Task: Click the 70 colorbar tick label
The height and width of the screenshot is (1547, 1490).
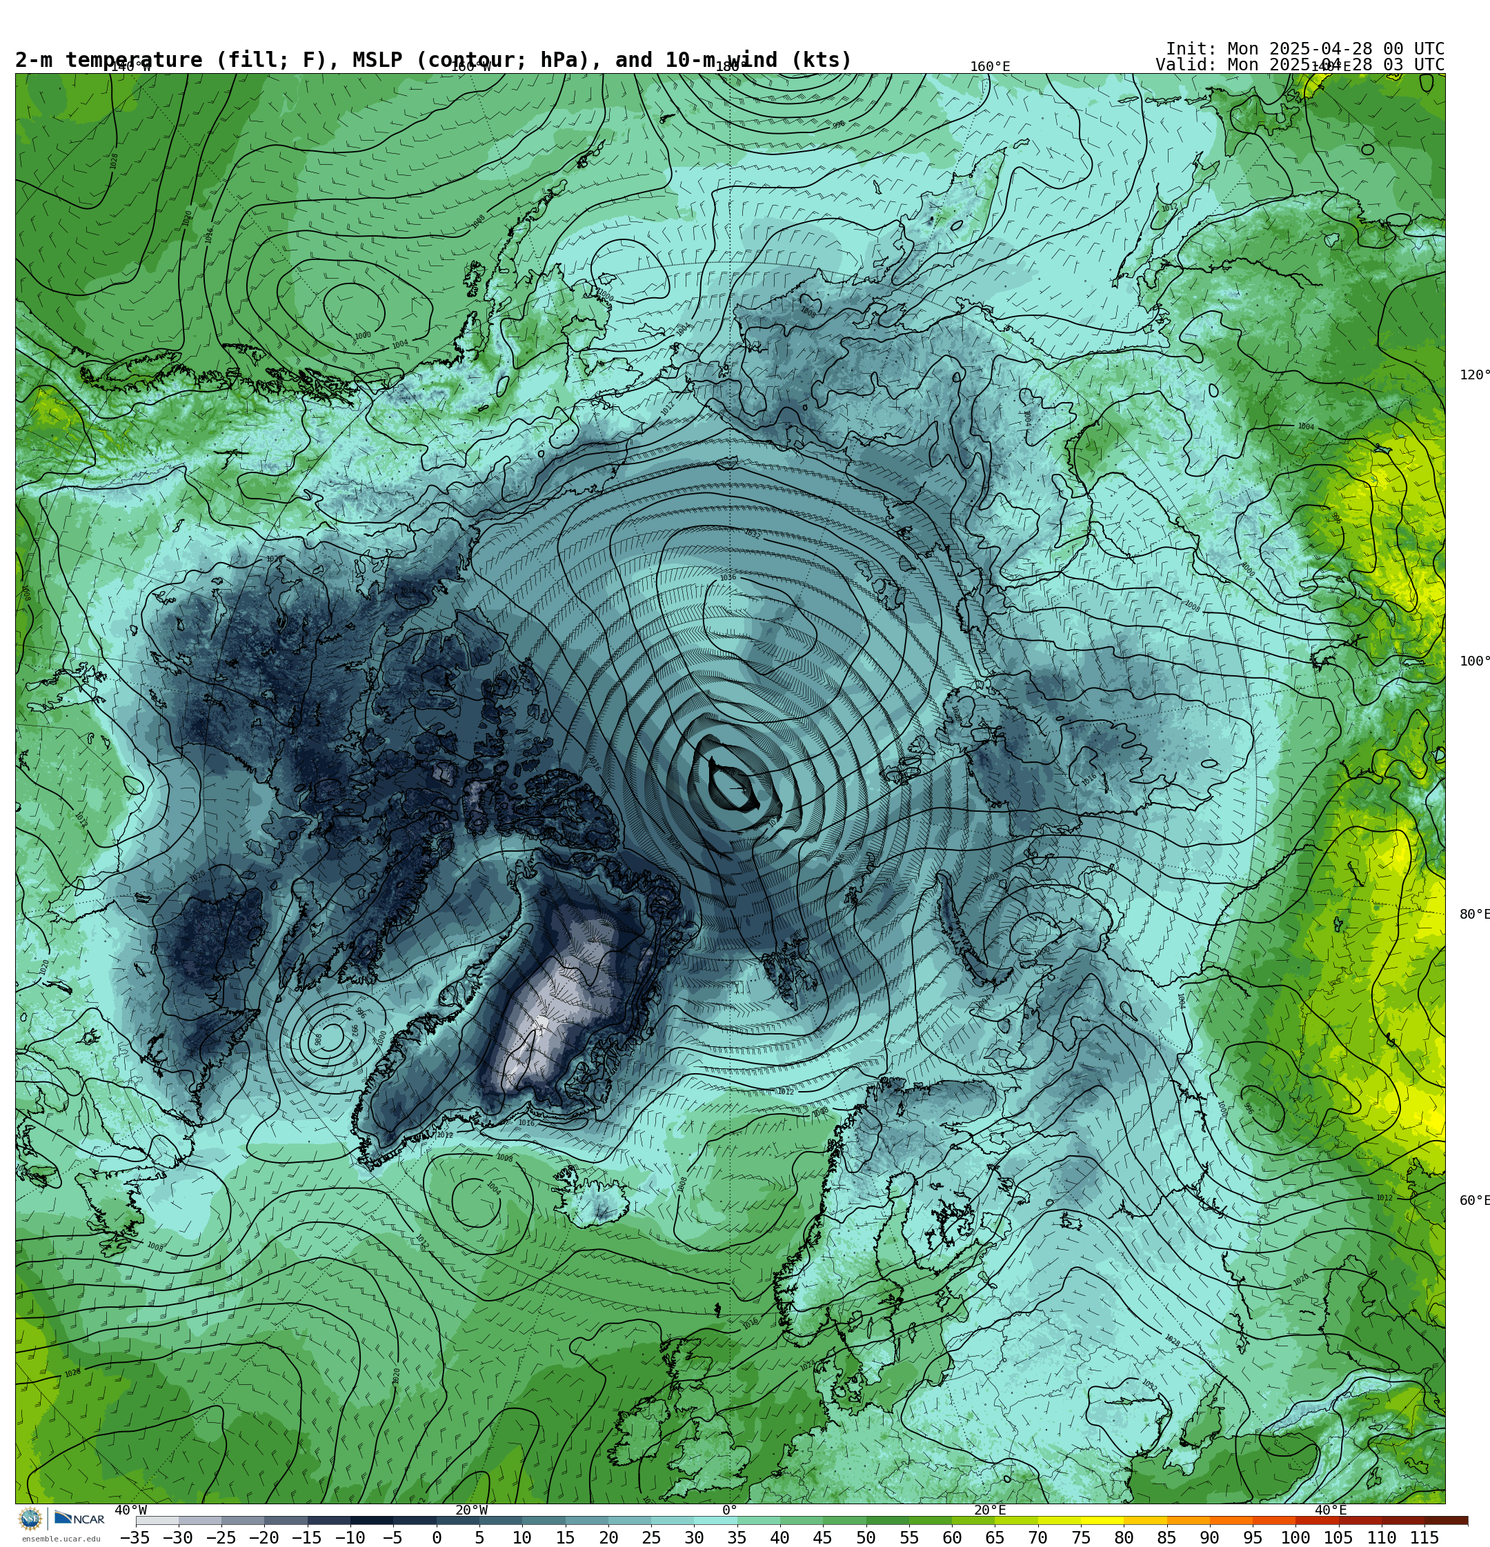Action: click(x=1037, y=1537)
